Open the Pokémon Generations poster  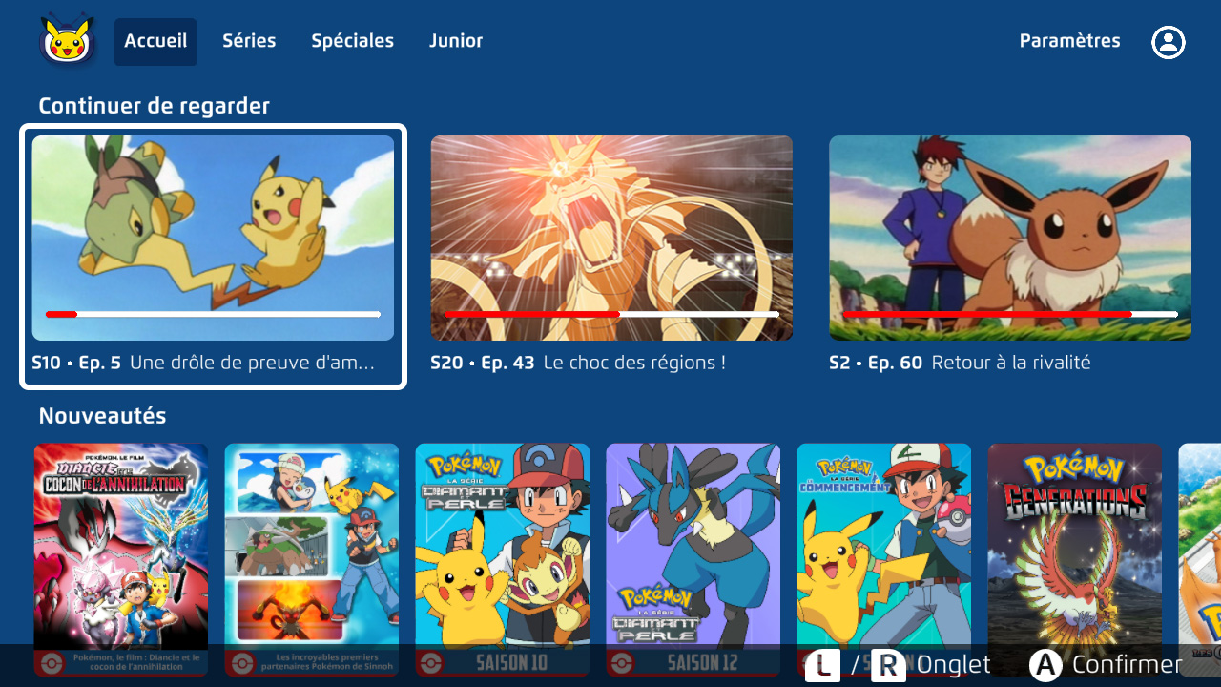pyautogui.click(x=1074, y=546)
